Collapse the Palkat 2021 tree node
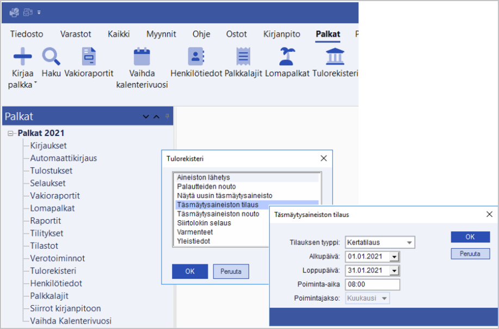499x329 pixels. 10,133
